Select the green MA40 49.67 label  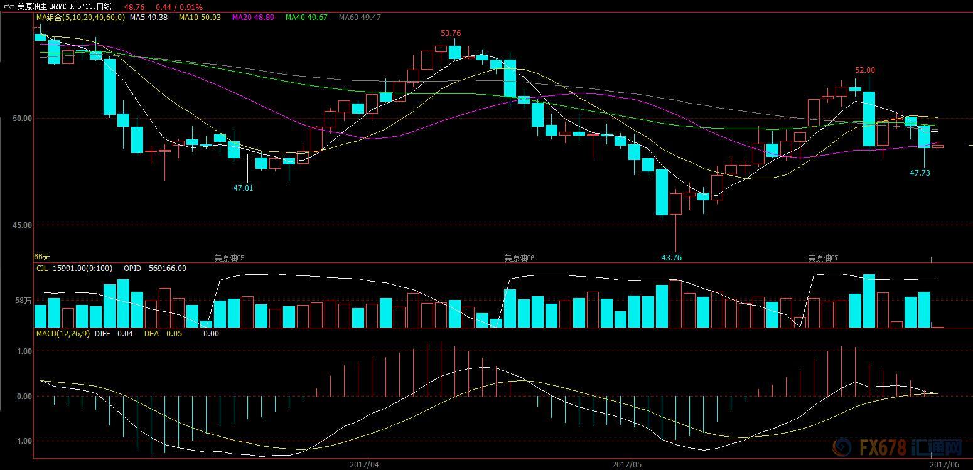306,18
